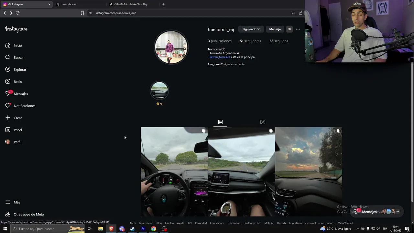Click Crear to make a post
The width and height of the screenshot is (414, 233).
coord(14,118)
